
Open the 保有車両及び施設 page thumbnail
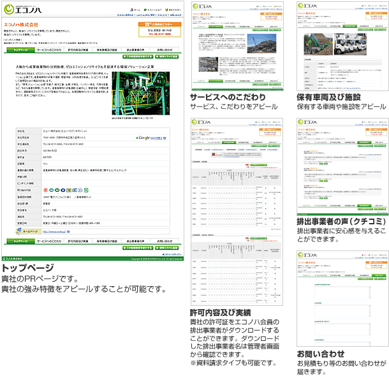tap(342, 46)
